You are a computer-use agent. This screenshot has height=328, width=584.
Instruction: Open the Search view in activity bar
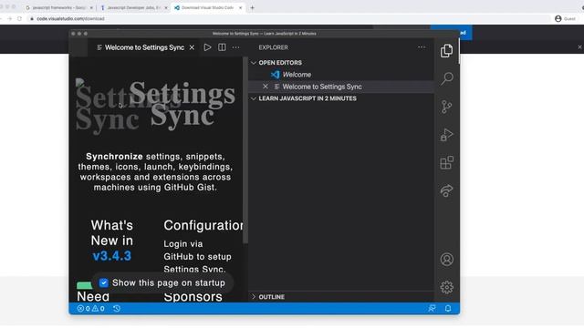[446, 79]
